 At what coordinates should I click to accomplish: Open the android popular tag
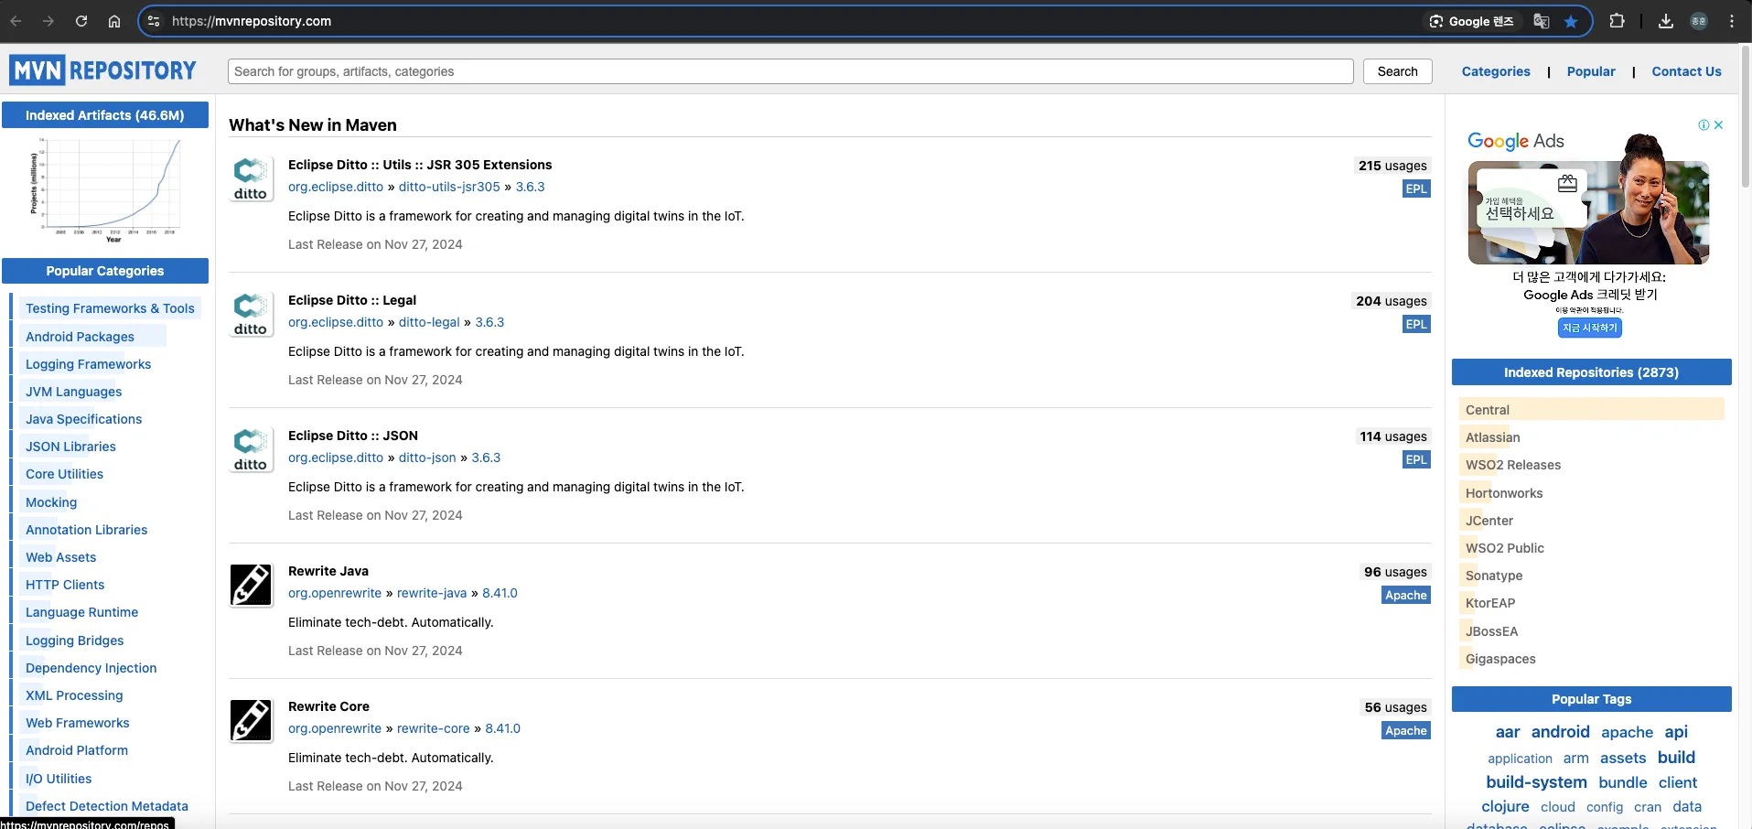point(1560,732)
